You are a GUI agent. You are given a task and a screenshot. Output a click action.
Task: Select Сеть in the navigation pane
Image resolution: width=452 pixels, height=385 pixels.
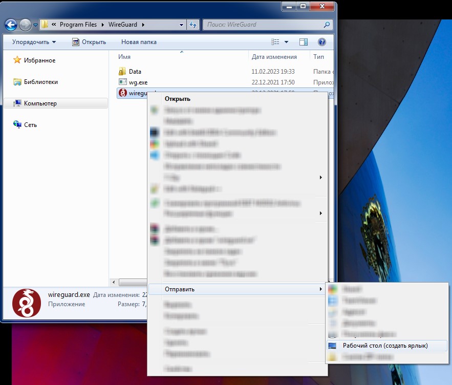(30, 125)
